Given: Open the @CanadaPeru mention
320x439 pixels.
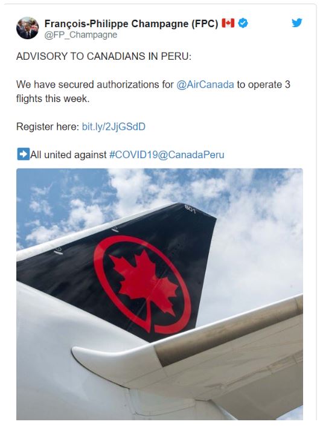Looking at the screenshot, I should click(191, 155).
